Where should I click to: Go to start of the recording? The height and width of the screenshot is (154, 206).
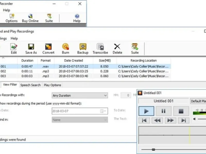tap(144, 120)
